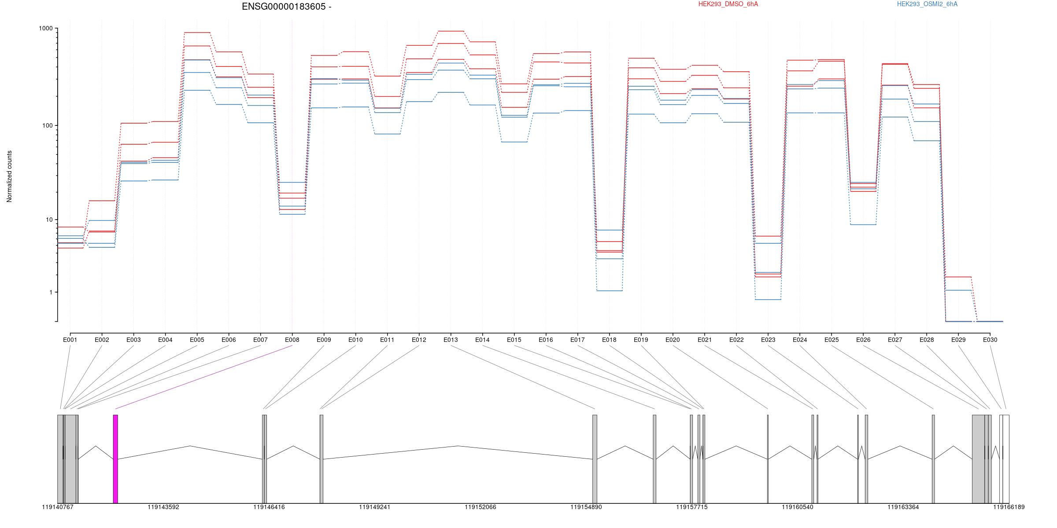Select exon label E004

click(x=165, y=340)
